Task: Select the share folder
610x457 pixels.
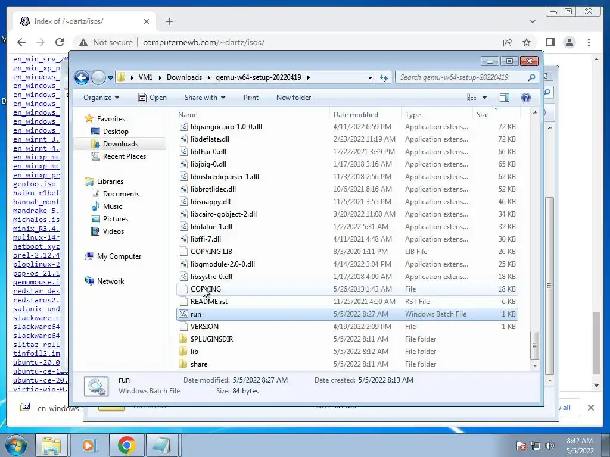Action: pyautogui.click(x=199, y=364)
